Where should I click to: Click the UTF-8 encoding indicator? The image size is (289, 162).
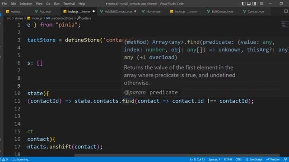click(228, 159)
